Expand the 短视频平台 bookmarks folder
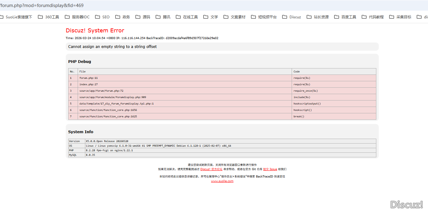 [264, 17]
